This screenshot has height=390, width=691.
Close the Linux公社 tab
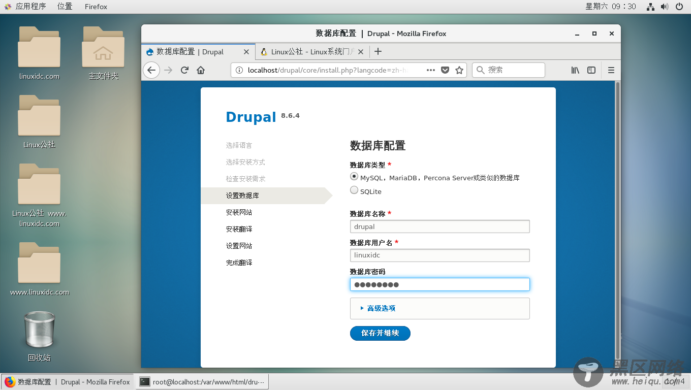coord(361,52)
